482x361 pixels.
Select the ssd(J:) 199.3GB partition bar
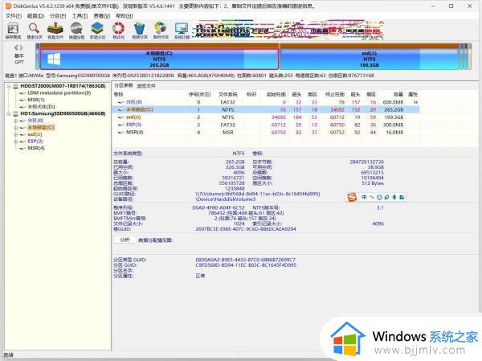[x=370, y=59]
